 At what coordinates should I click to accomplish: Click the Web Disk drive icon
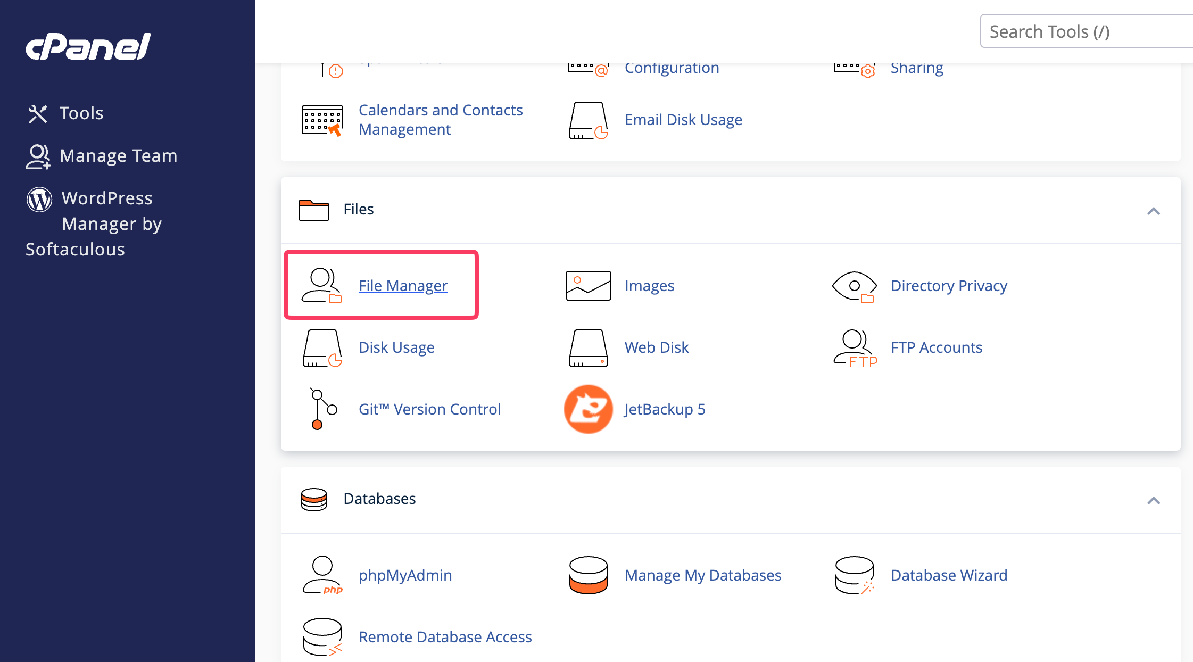pos(589,348)
